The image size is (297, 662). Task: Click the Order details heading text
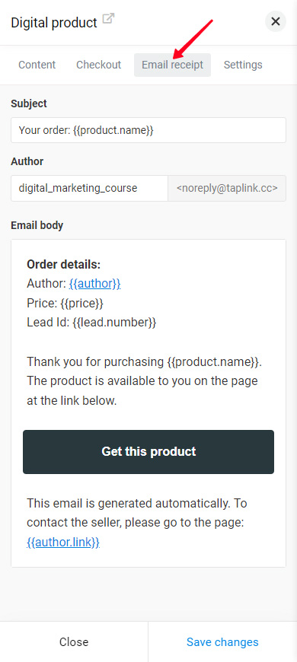64,264
